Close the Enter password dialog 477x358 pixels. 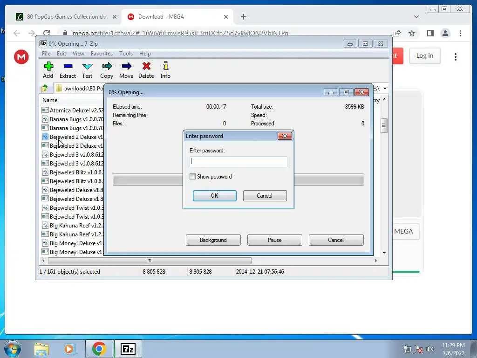pyautogui.click(x=285, y=136)
